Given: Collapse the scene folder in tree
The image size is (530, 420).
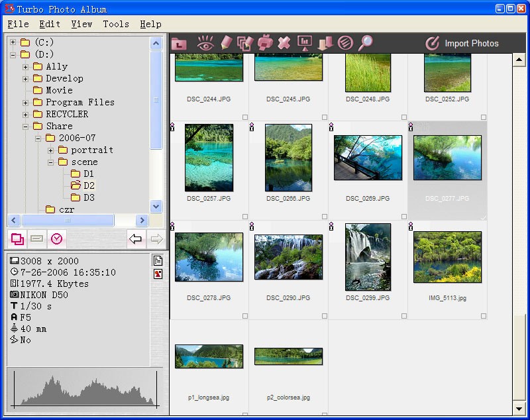Looking at the screenshot, I should click(x=50, y=162).
